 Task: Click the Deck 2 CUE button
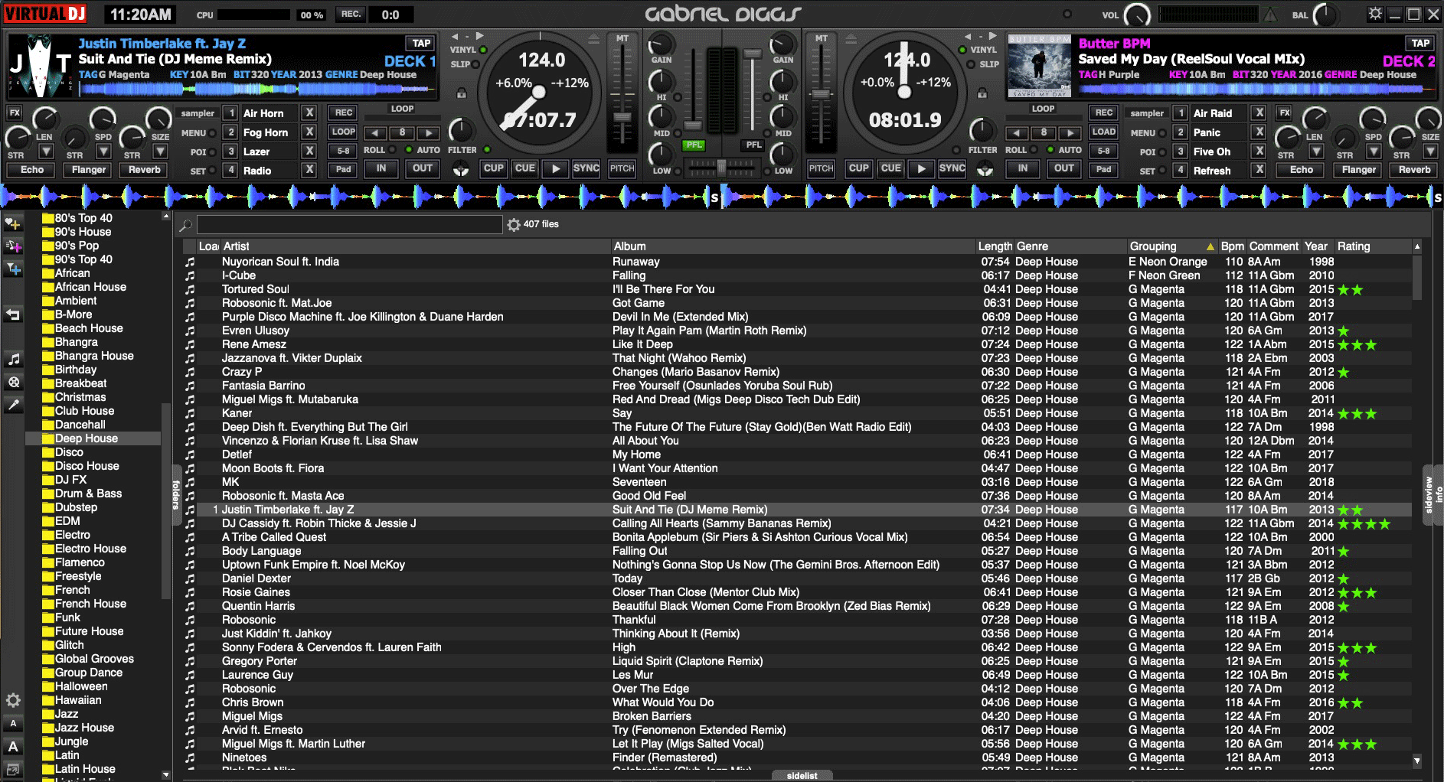[890, 168]
